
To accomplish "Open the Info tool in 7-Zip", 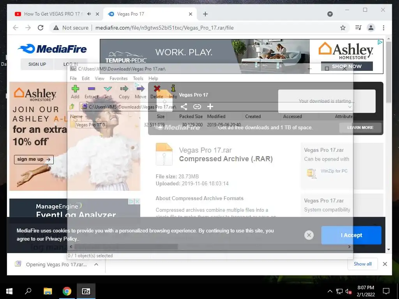I will coord(173,92).
